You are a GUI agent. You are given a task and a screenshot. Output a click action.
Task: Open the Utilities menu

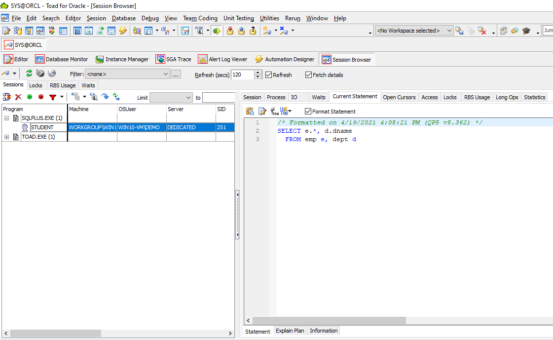click(269, 18)
